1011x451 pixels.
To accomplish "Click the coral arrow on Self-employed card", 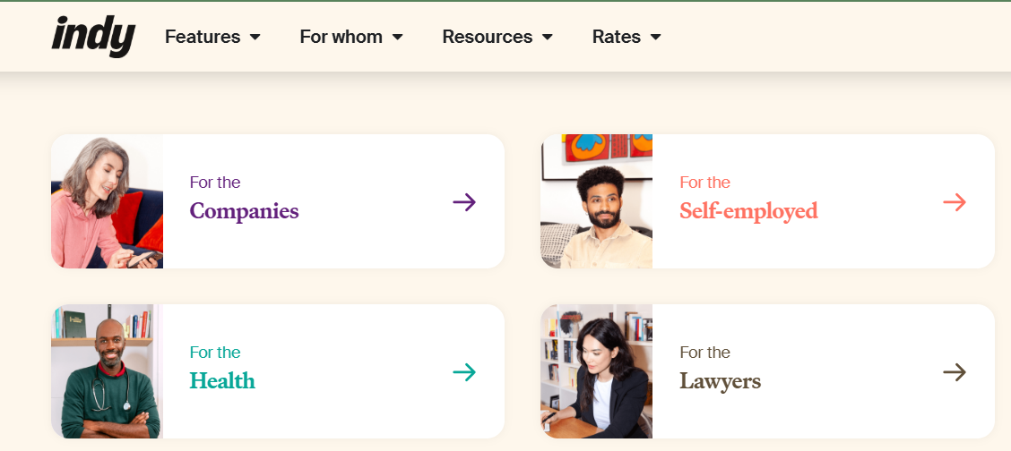I will (x=955, y=202).
